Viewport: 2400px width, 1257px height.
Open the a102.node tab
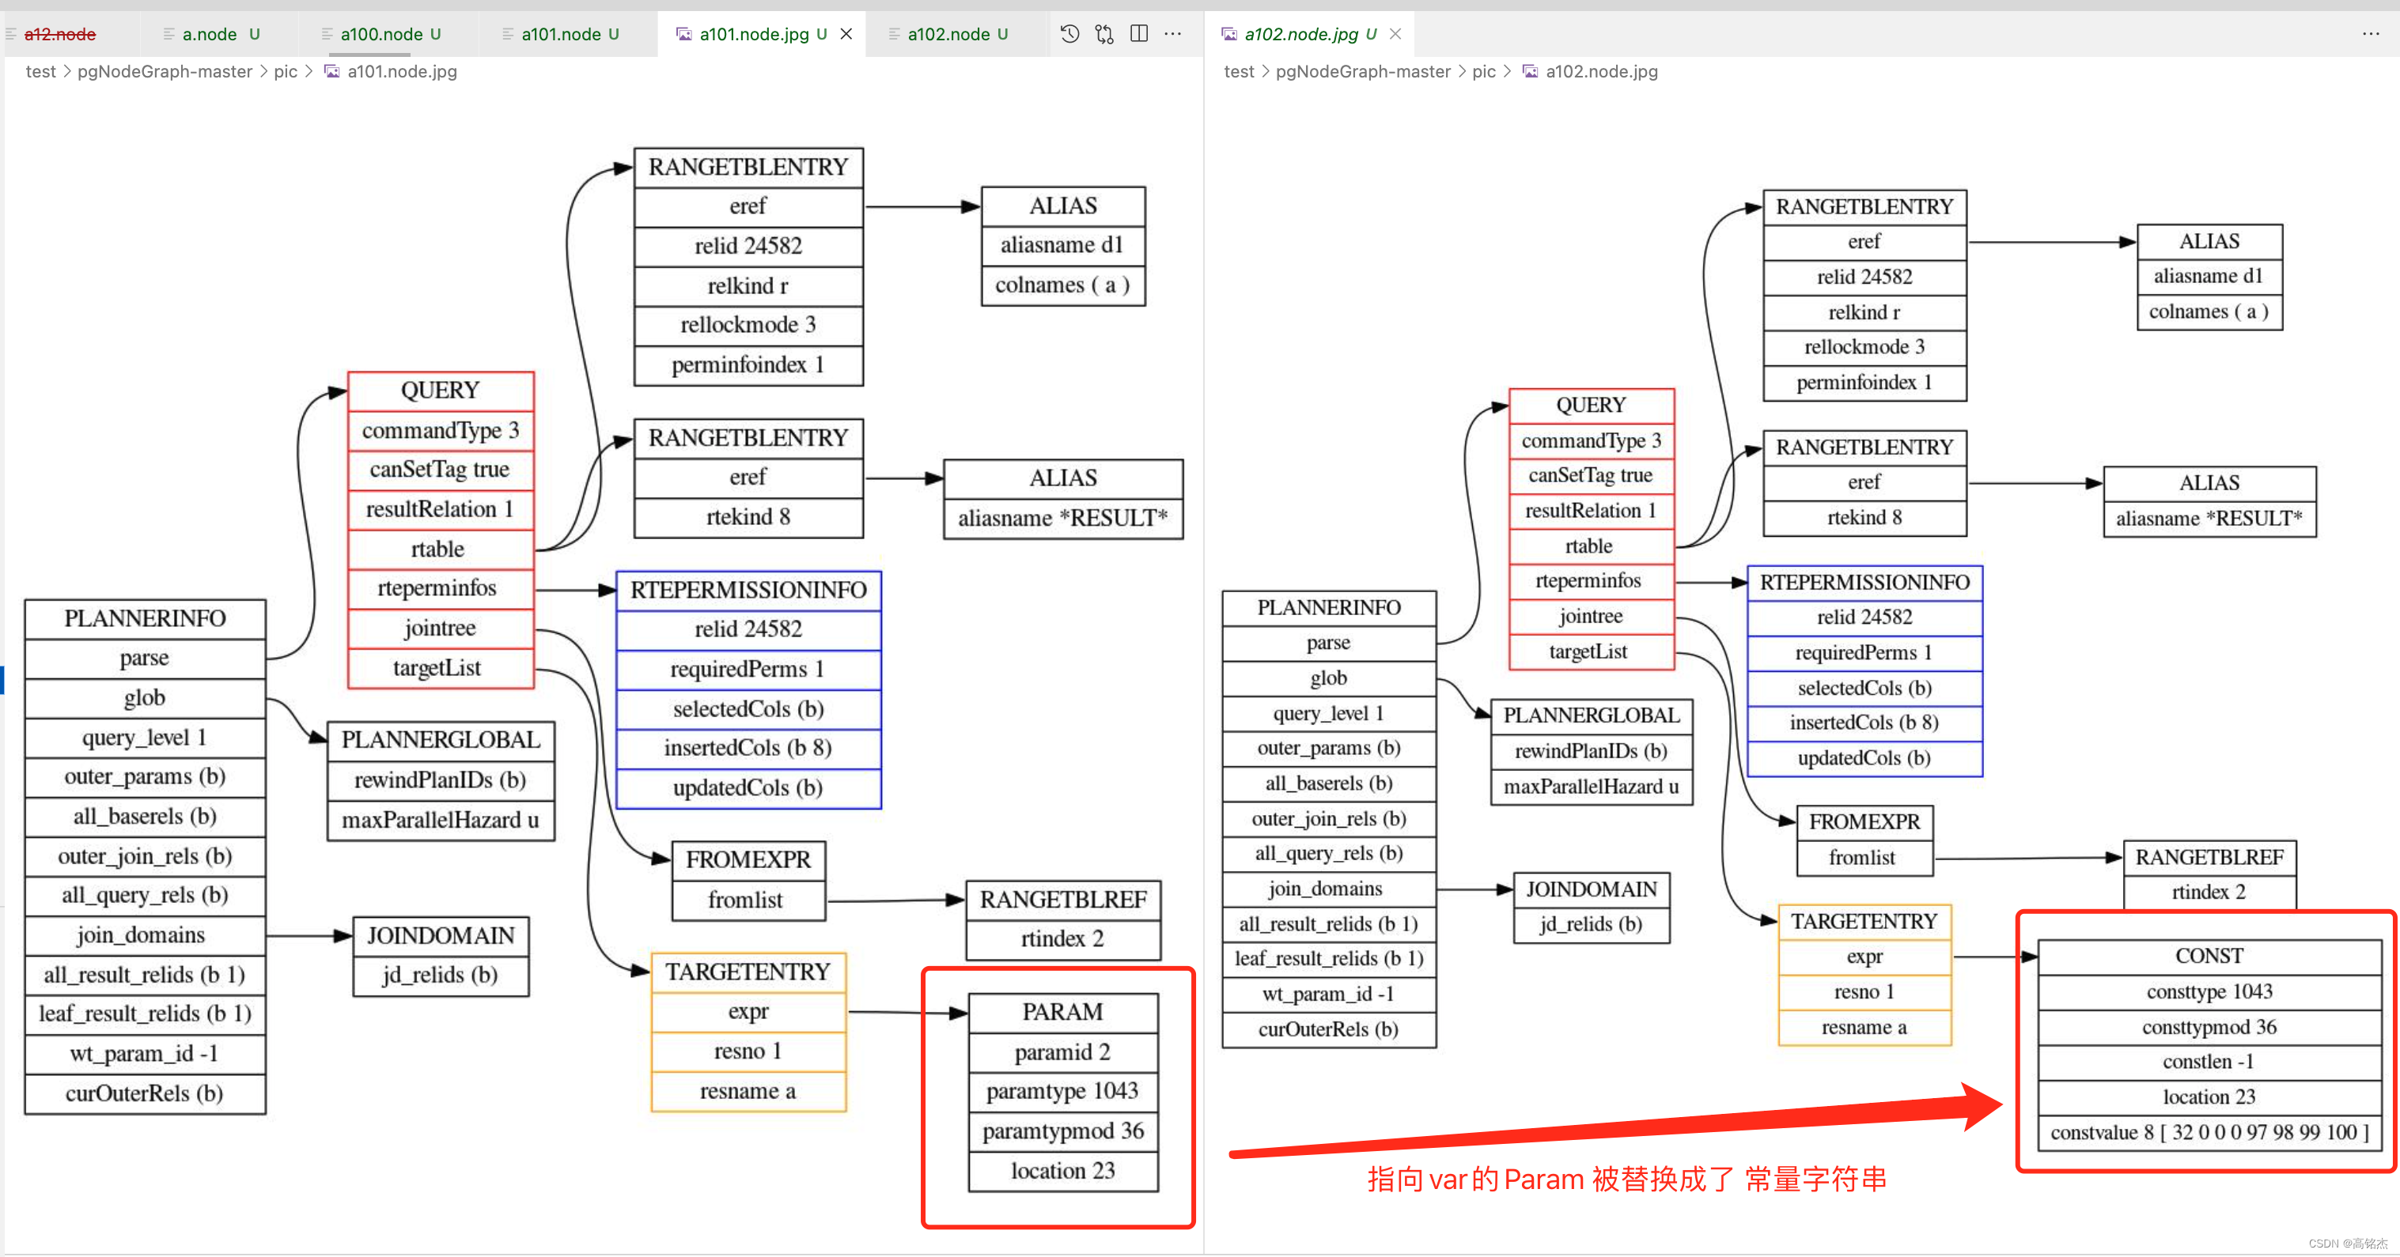point(948,35)
